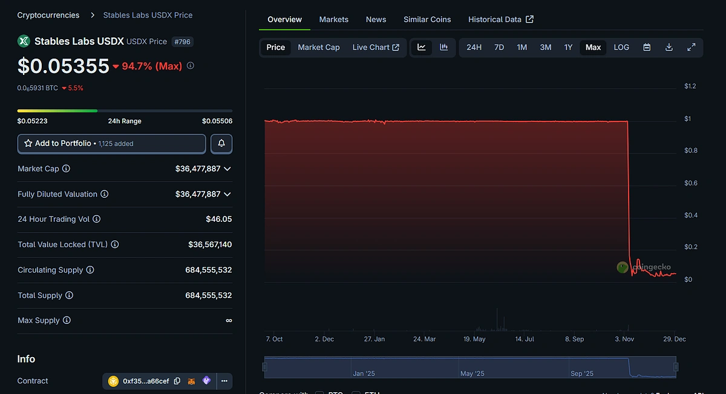Tick the BTC compare checkbox

(319, 393)
